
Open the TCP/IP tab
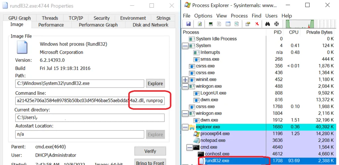76,18
